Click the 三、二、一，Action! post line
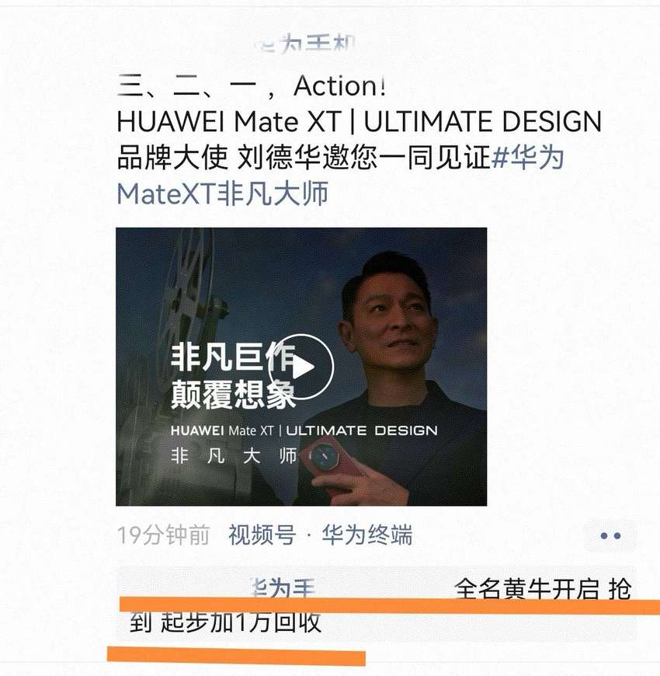Image resolution: width=660 pixels, height=676 pixels. (252, 85)
